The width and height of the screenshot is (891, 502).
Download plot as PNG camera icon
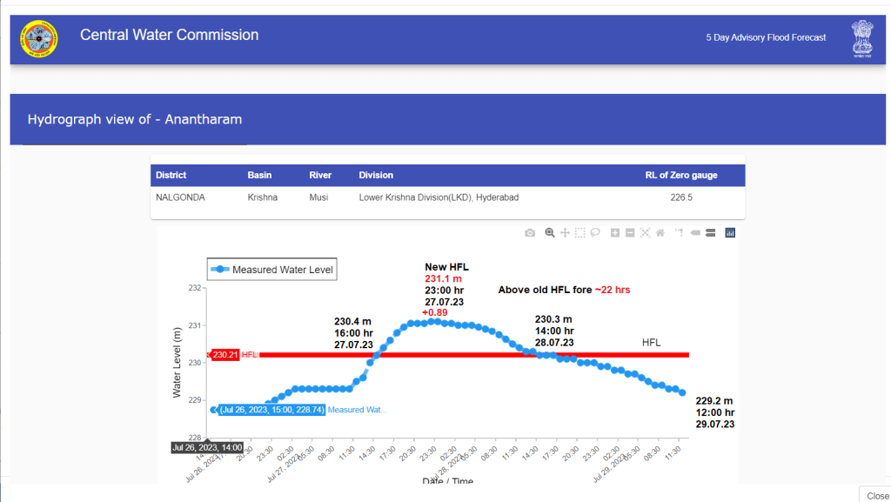click(x=530, y=233)
